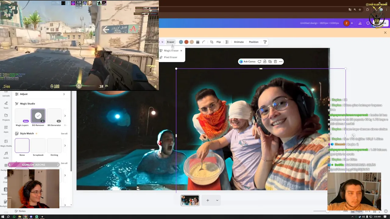This screenshot has height=219, width=390.
Task: Select the Scrapbook style option
Action: pos(38,148)
